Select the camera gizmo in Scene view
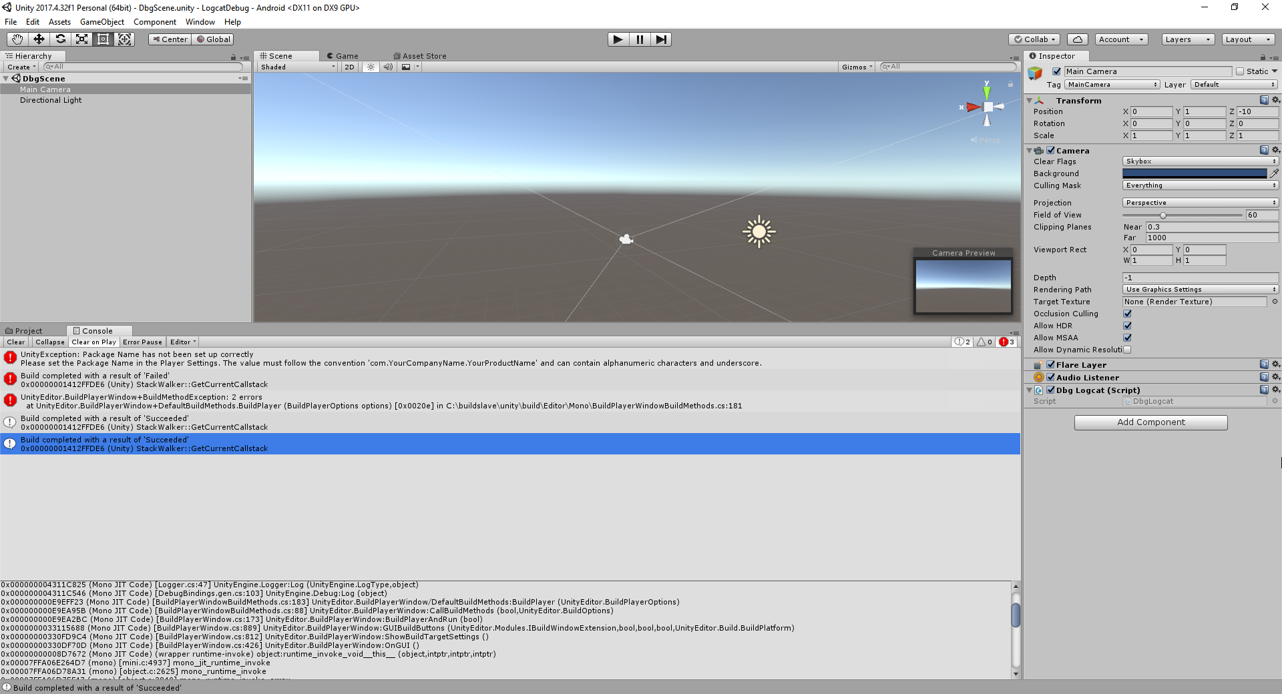This screenshot has width=1282, height=694. (626, 239)
